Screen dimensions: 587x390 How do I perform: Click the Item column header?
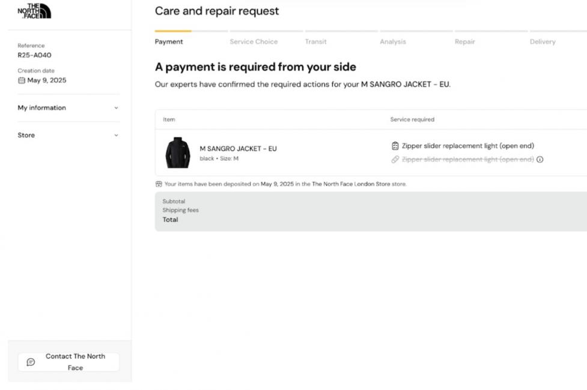(169, 119)
